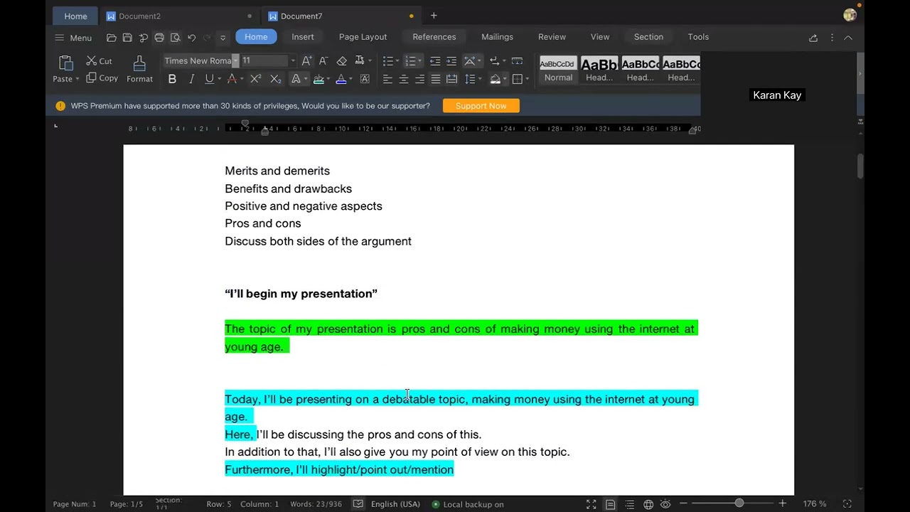Save the document using the toolbar icon
The image size is (910, 512).
coord(127,38)
